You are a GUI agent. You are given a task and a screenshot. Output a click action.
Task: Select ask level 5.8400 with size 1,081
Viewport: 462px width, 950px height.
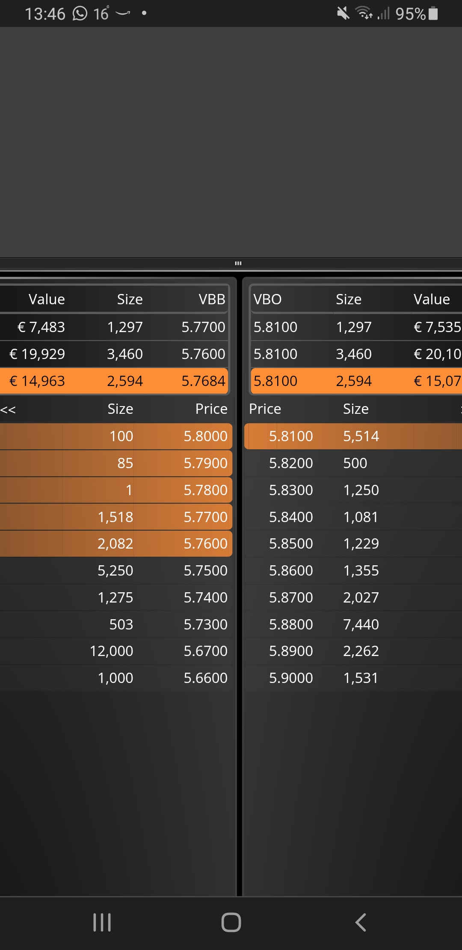pyautogui.click(x=353, y=517)
